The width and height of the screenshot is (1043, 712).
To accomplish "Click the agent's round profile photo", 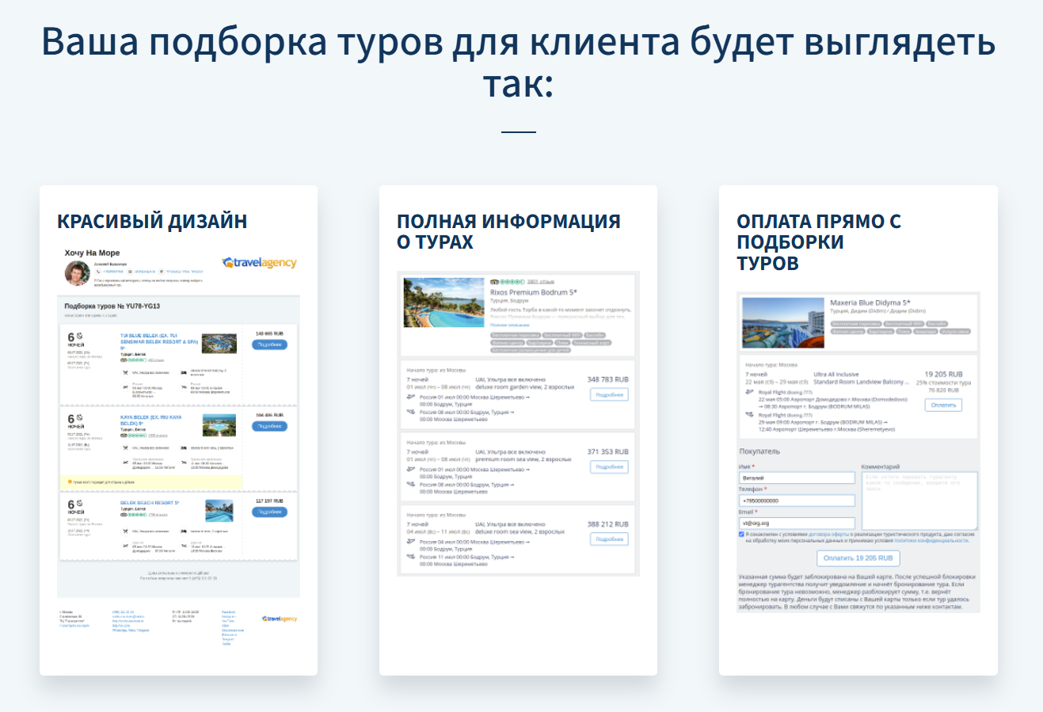I will click(77, 273).
